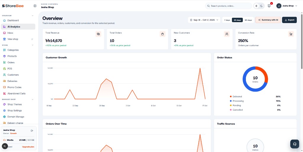Click the logout icon beside Jesha Shop

click(32, 131)
